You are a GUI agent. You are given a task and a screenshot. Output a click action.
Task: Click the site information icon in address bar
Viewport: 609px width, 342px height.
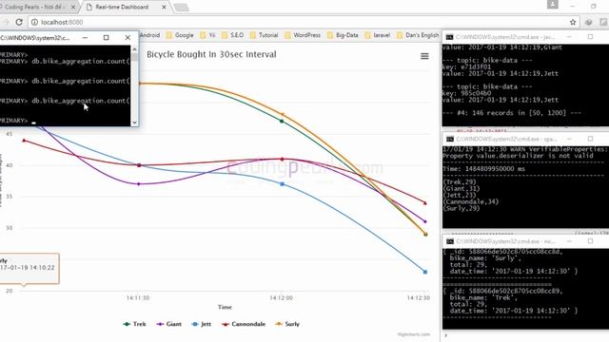pos(34,22)
